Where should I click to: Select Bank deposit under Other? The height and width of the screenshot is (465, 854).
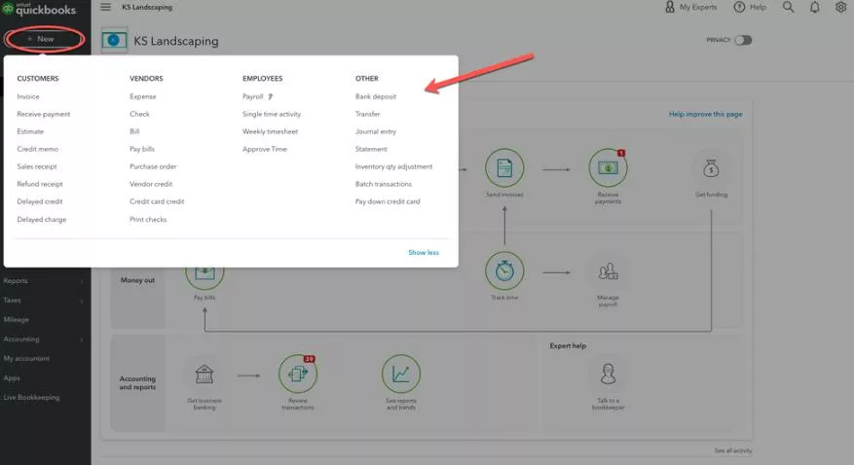click(x=376, y=97)
